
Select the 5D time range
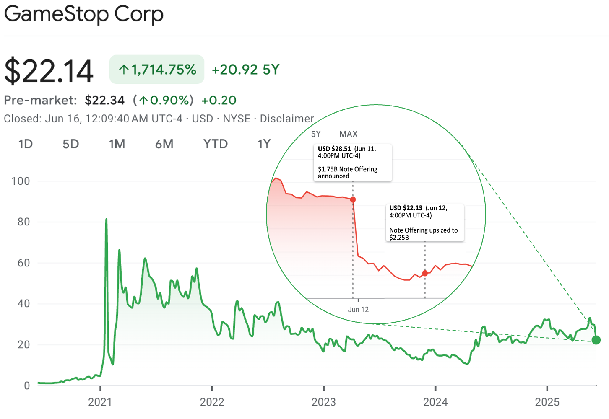(70, 144)
